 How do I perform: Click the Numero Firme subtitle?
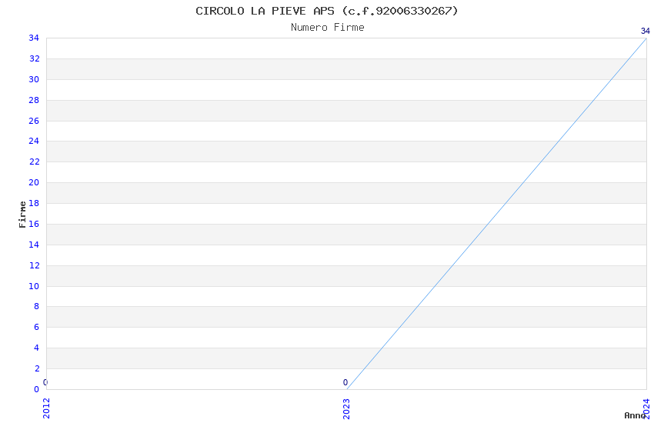(327, 28)
